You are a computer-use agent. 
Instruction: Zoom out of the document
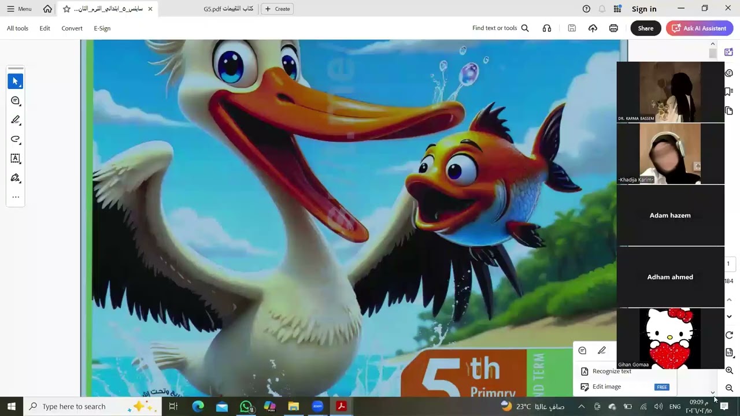pos(729,388)
